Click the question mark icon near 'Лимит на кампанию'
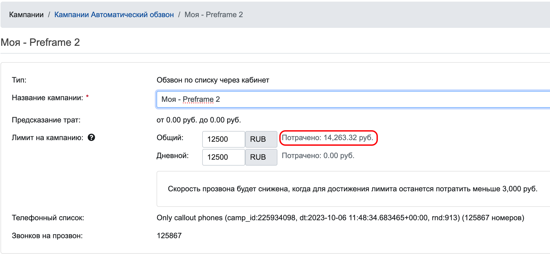The height and width of the screenshot is (254, 550). (92, 138)
